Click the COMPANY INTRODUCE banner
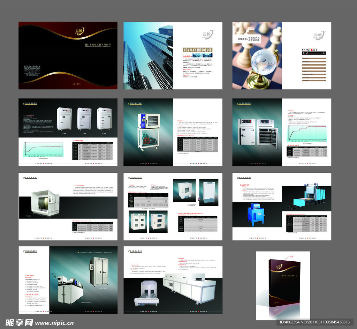This screenshot has width=357, height=329. (x=198, y=50)
